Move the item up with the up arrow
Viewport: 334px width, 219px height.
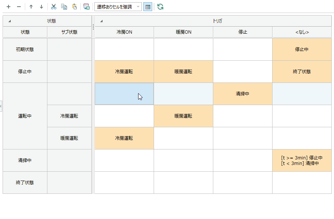click(31, 7)
